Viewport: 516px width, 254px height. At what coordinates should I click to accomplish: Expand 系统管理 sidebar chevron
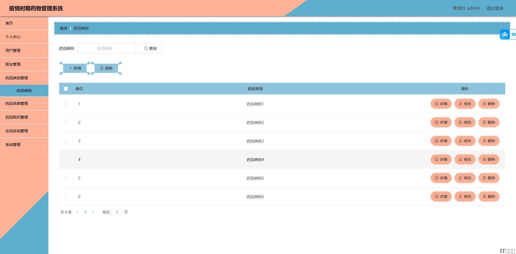tap(44, 145)
